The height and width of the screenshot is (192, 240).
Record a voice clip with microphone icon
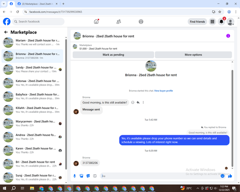click(74, 176)
